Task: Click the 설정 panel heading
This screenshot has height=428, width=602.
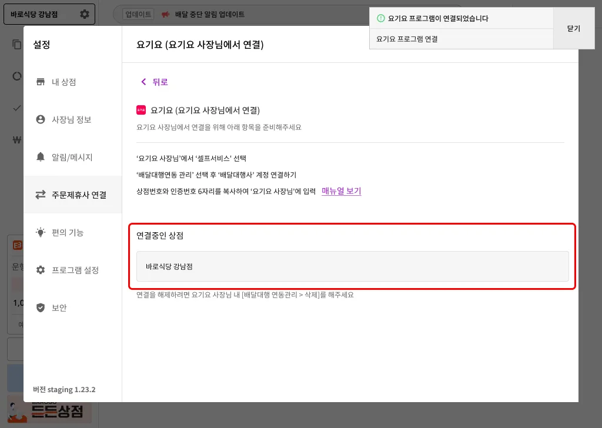Action: point(42,45)
